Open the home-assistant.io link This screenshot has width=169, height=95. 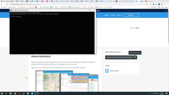[x=42, y=68]
